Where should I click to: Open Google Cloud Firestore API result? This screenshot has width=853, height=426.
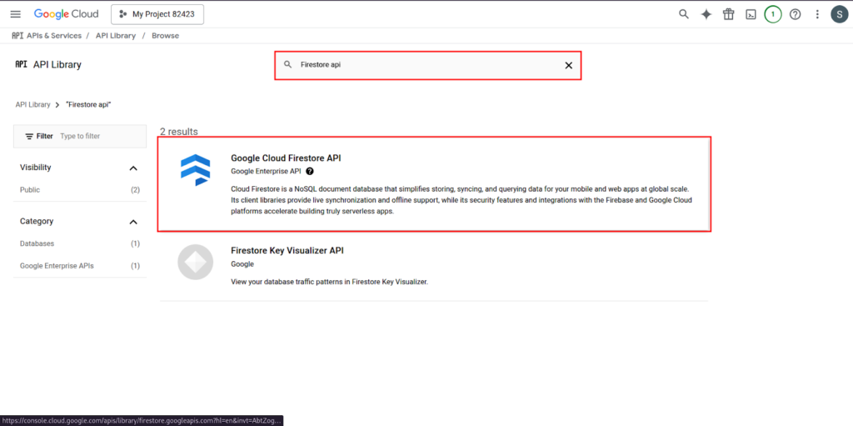point(434,184)
